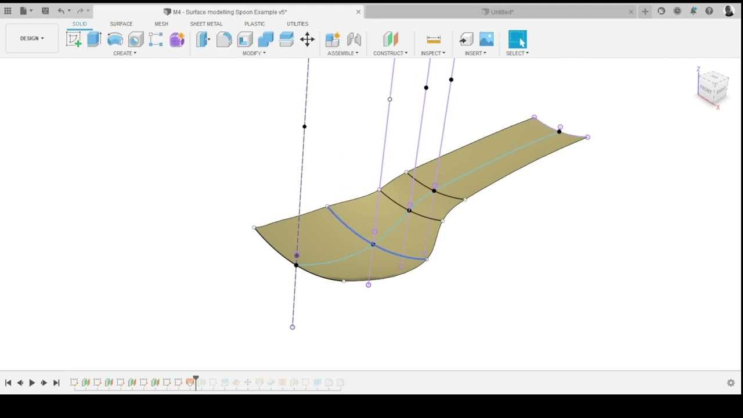The height and width of the screenshot is (418, 743).
Task: Select the Shell tool
Action: [245, 39]
